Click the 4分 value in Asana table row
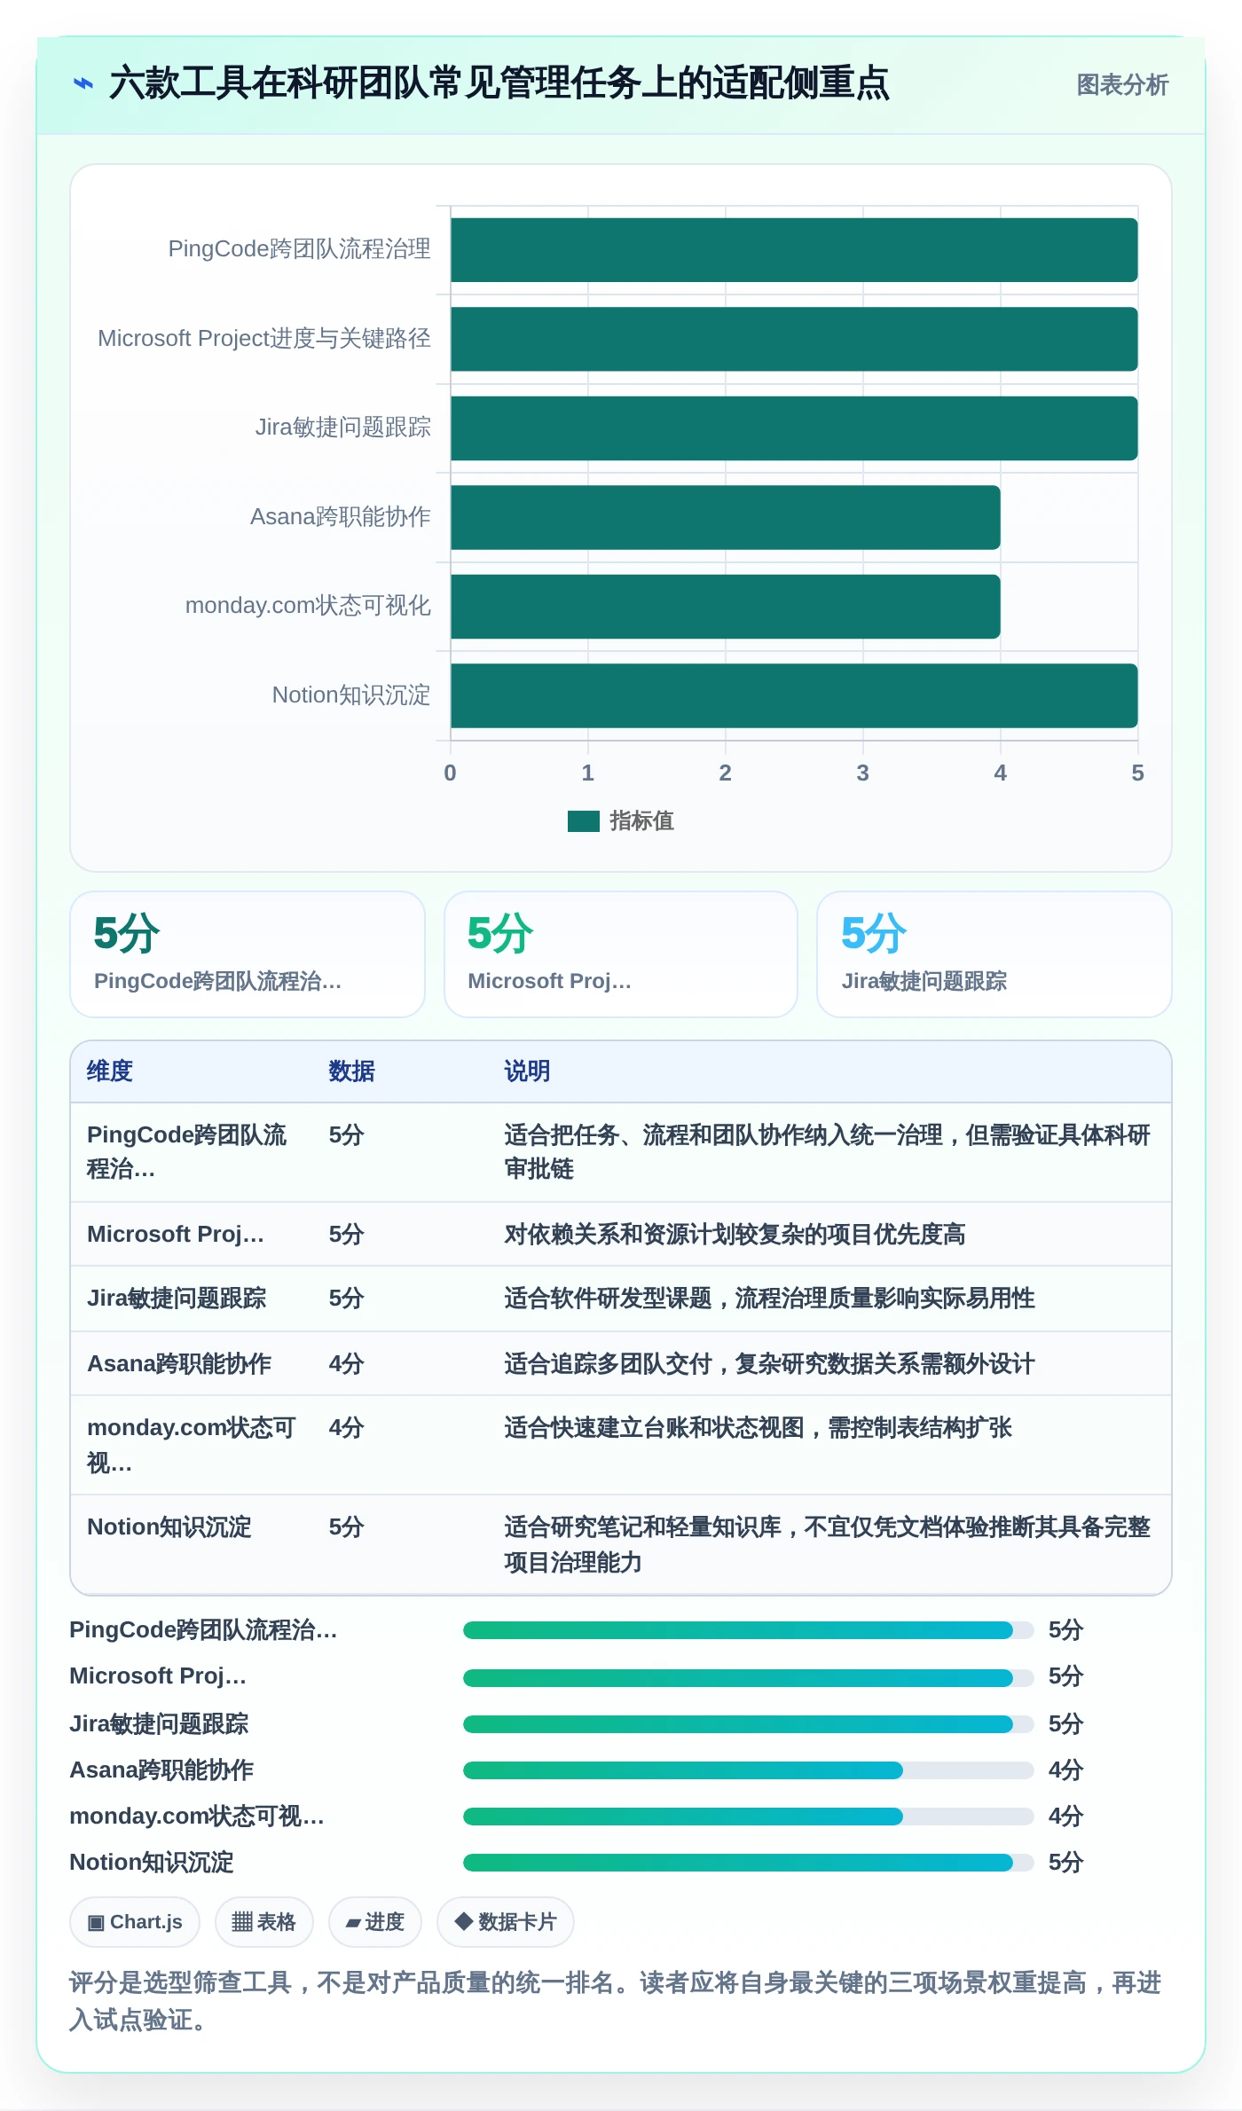This screenshot has width=1242, height=2111. pyautogui.click(x=347, y=1364)
